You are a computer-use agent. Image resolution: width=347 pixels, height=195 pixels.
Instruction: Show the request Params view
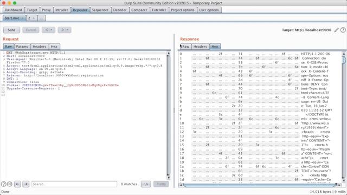[22, 47]
